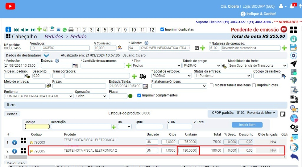
Task: Open the Devolução tab
Action: pyautogui.click(x=16, y=163)
